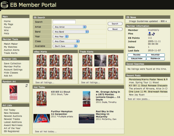Click the first pin badge icon
Image resolution: width=174 pixels, height=136 pixels.
point(150,34)
